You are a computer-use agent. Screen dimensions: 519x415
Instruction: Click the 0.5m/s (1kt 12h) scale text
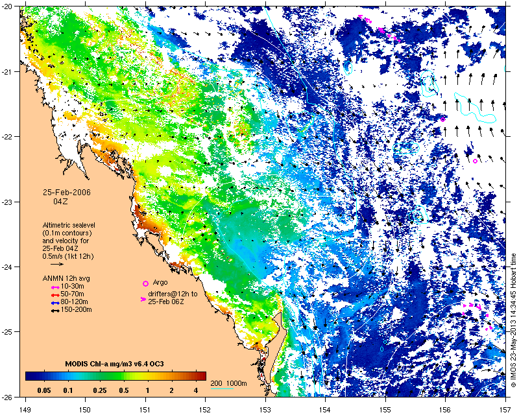click(x=68, y=257)
